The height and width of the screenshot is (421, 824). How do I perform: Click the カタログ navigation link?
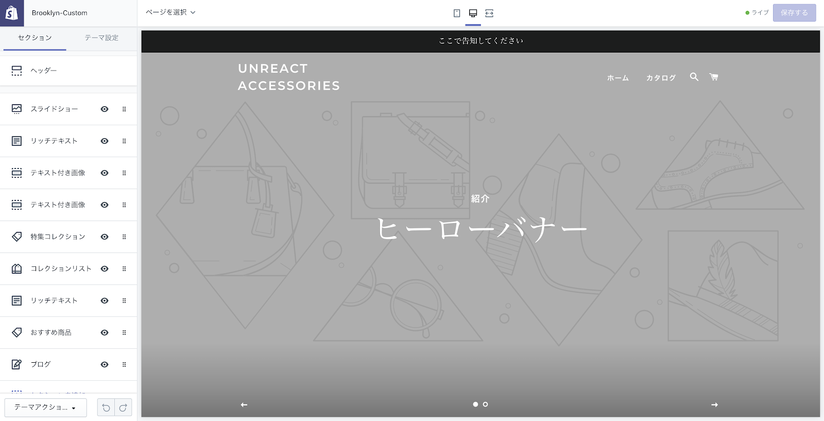tap(661, 78)
